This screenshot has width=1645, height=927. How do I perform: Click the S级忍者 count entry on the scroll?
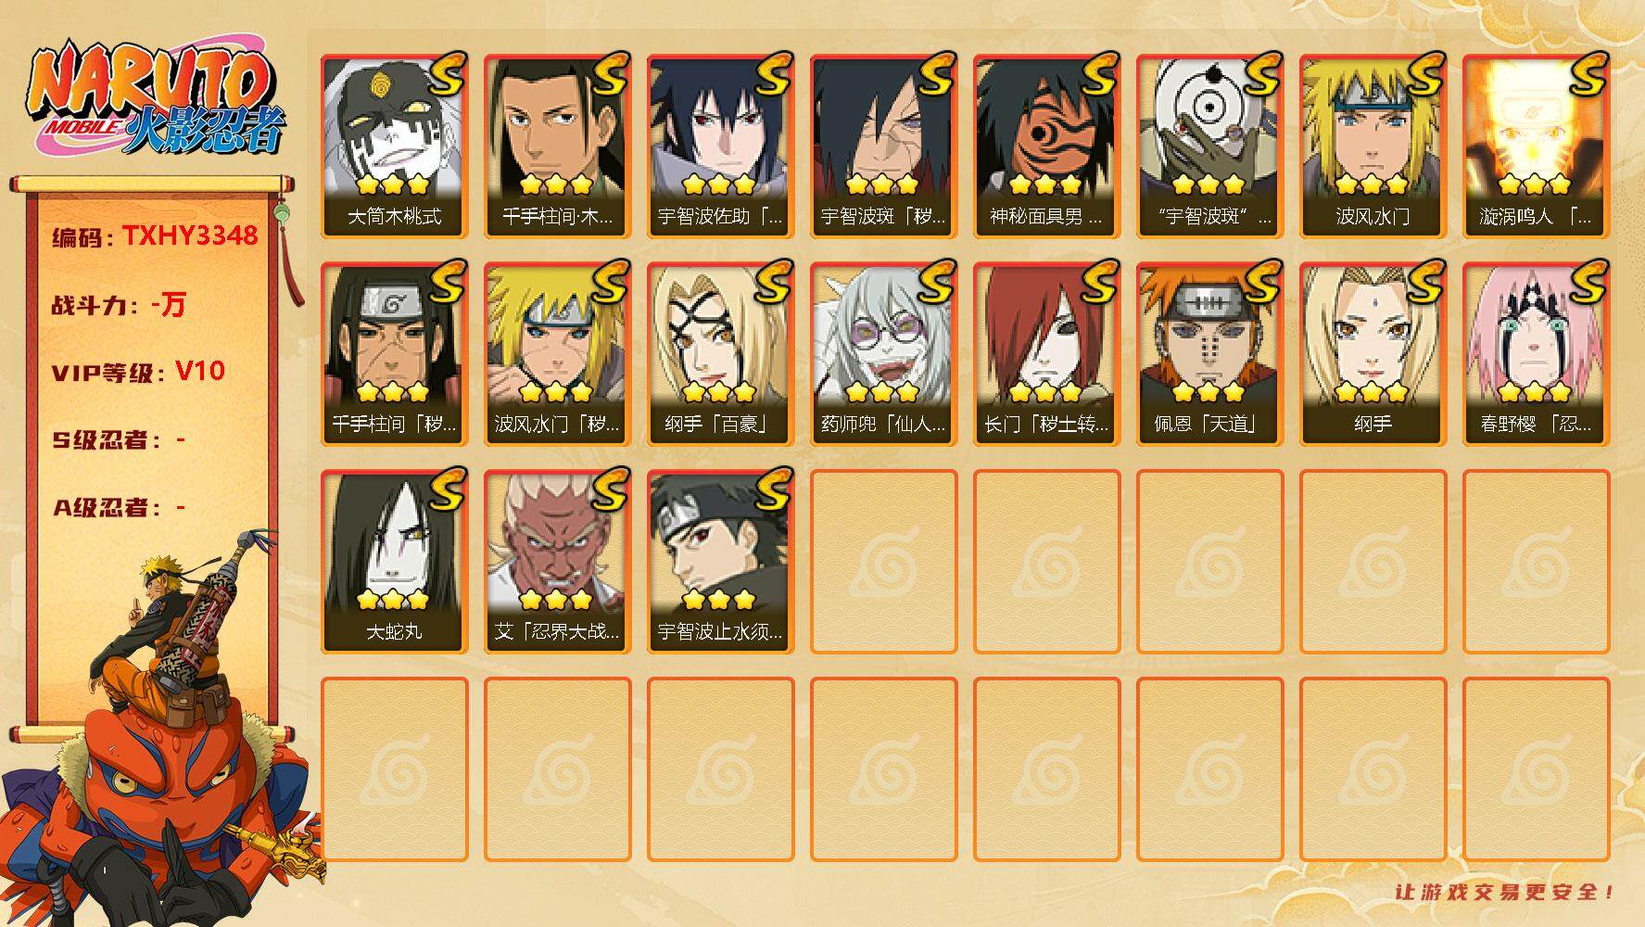pos(119,439)
